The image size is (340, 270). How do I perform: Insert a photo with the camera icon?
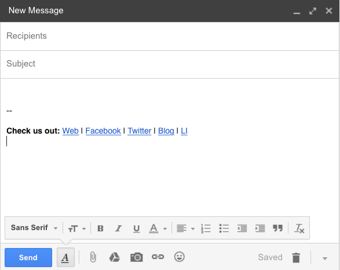click(x=136, y=257)
